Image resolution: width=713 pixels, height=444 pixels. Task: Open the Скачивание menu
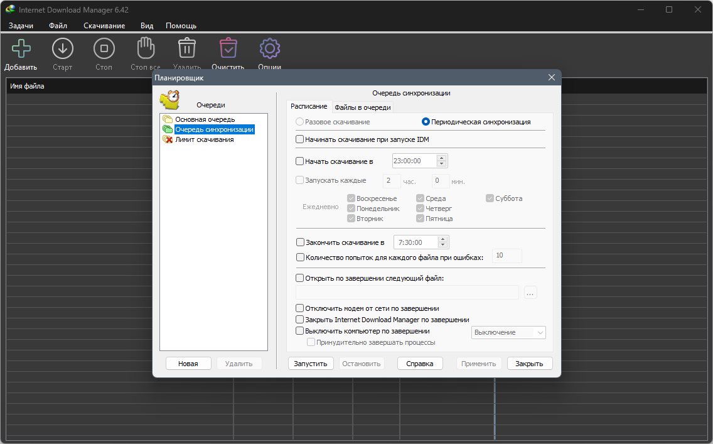pos(104,26)
